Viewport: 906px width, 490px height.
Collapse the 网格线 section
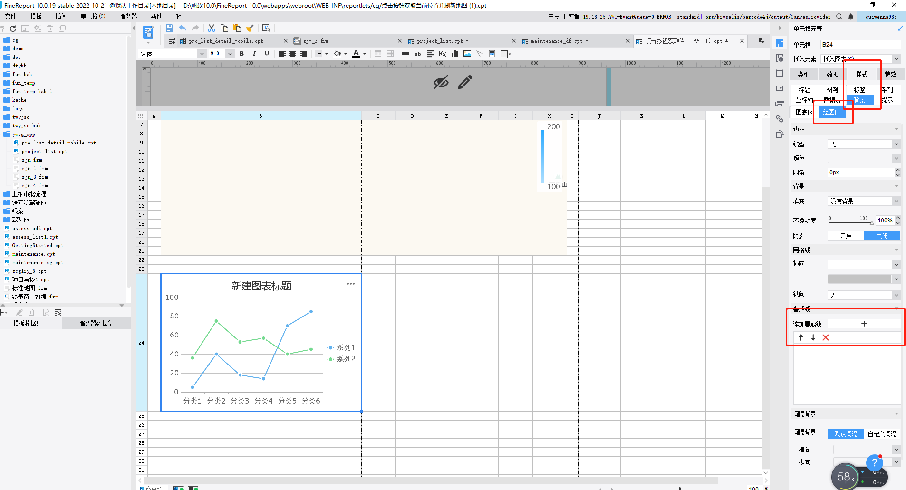(896, 250)
